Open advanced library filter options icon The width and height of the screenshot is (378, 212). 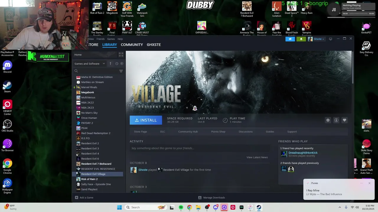click(121, 71)
